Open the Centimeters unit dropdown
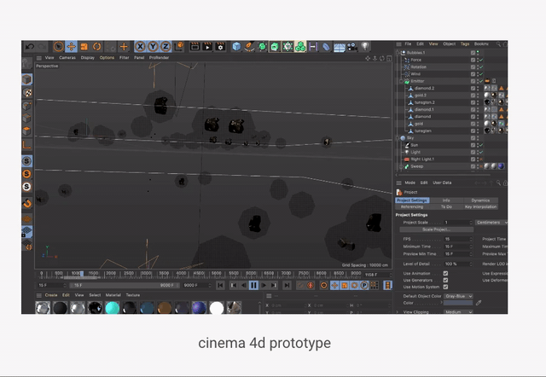 (x=491, y=223)
